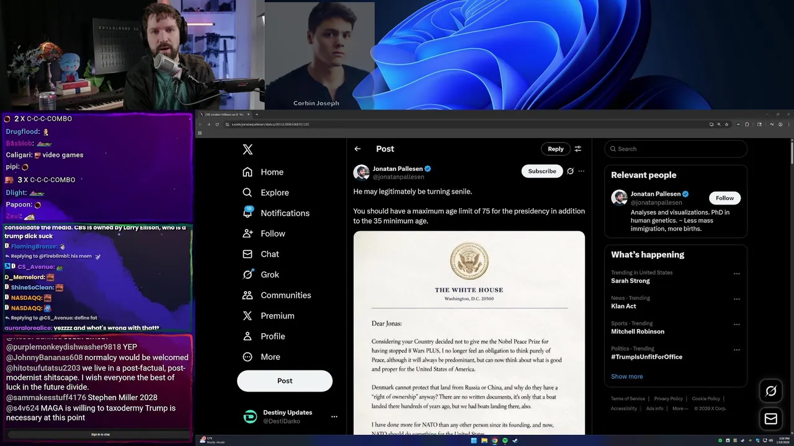Open trending topic Klan Act
This screenshot has width=794, height=446.
click(x=623, y=306)
